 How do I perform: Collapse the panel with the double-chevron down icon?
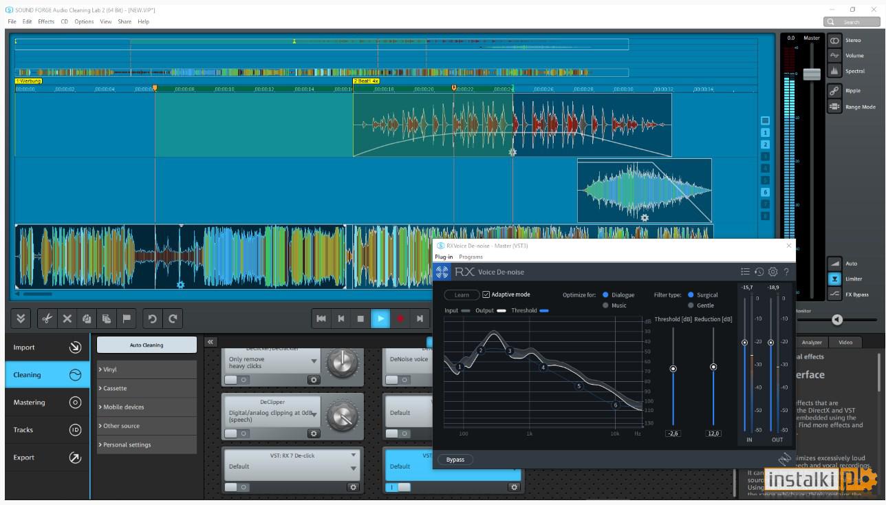[21, 319]
